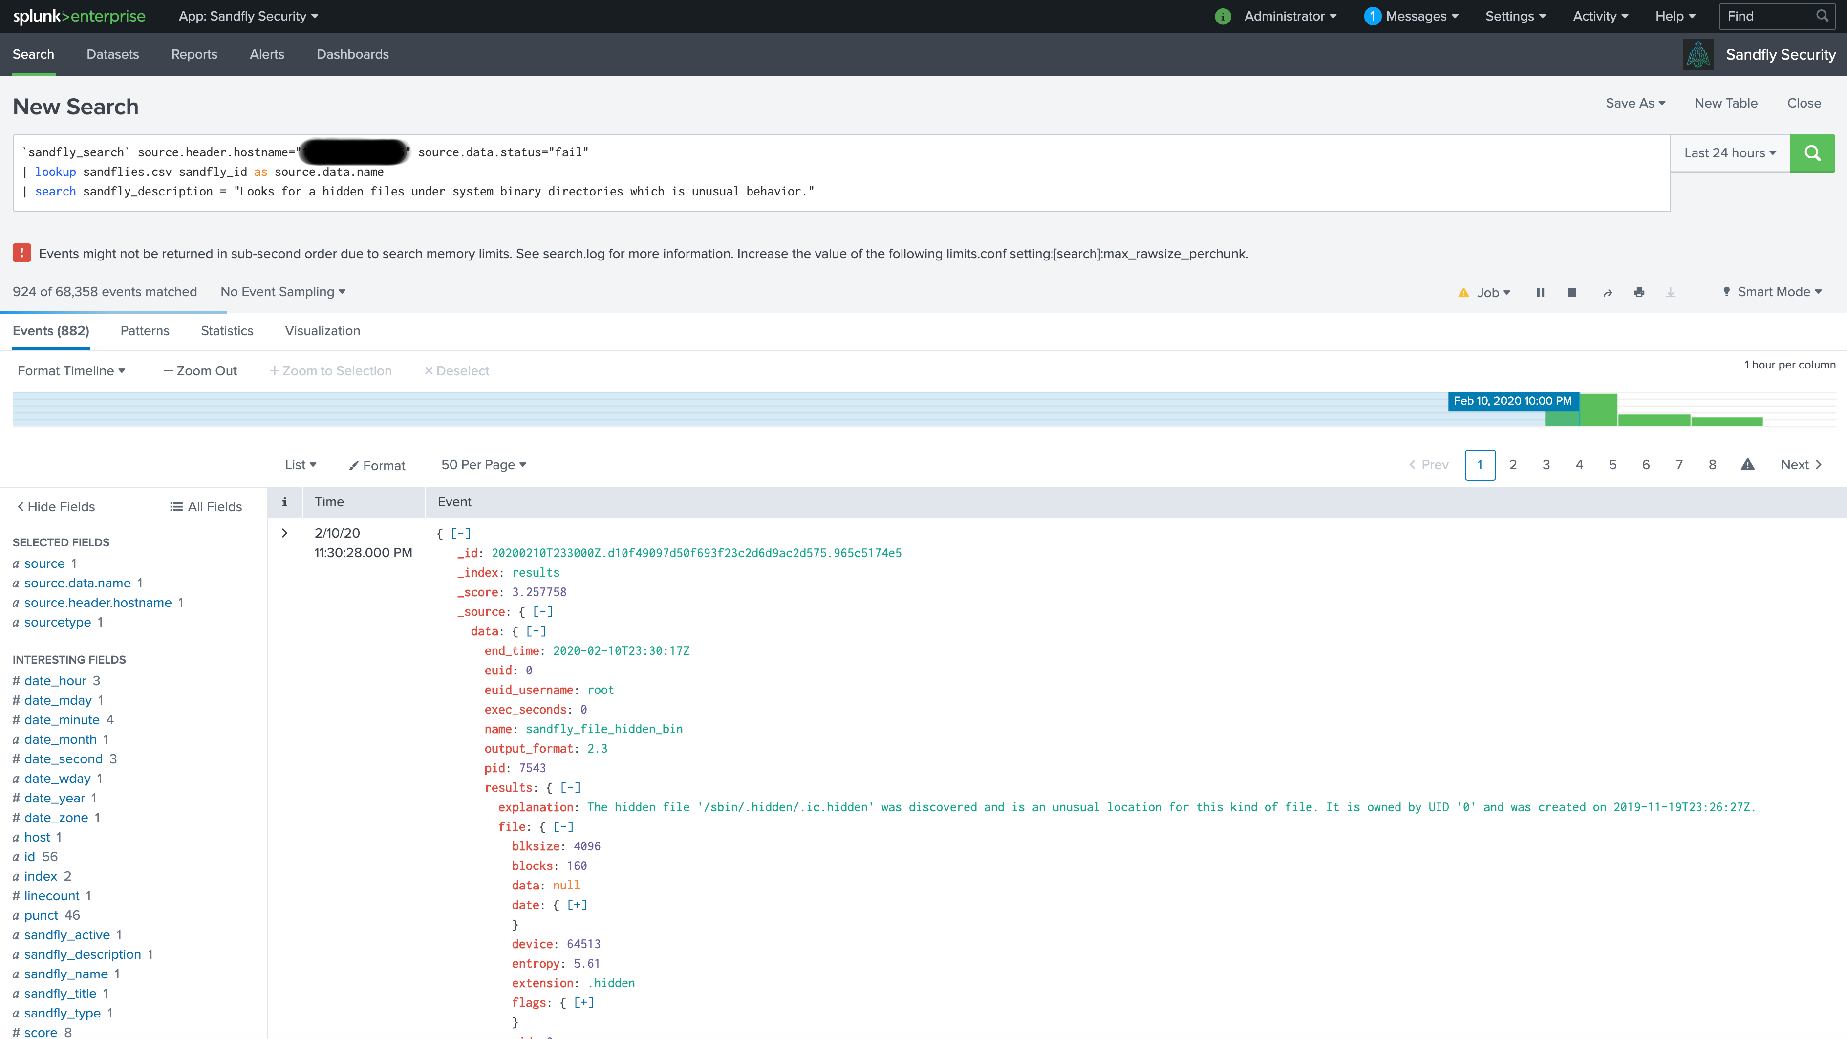Switch to the Statistics tab

pyautogui.click(x=227, y=330)
